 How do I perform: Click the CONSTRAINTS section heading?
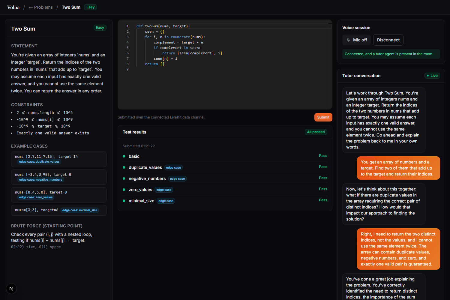pos(27,105)
